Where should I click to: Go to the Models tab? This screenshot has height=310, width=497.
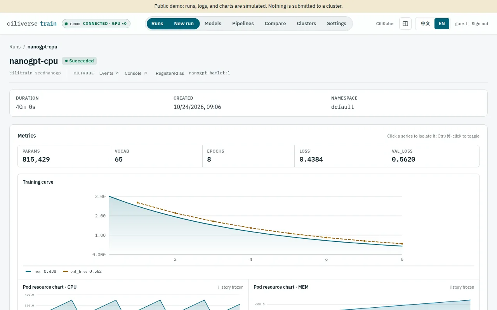click(213, 24)
